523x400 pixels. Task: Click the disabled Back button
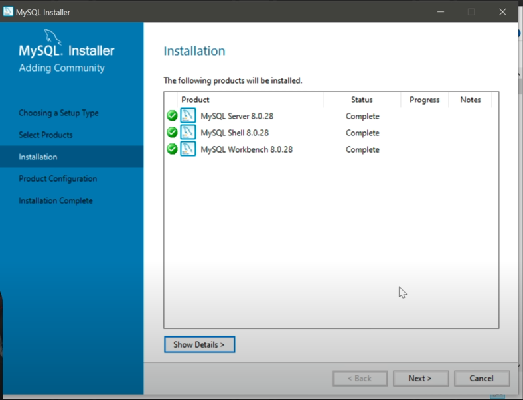click(x=360, y=378)
